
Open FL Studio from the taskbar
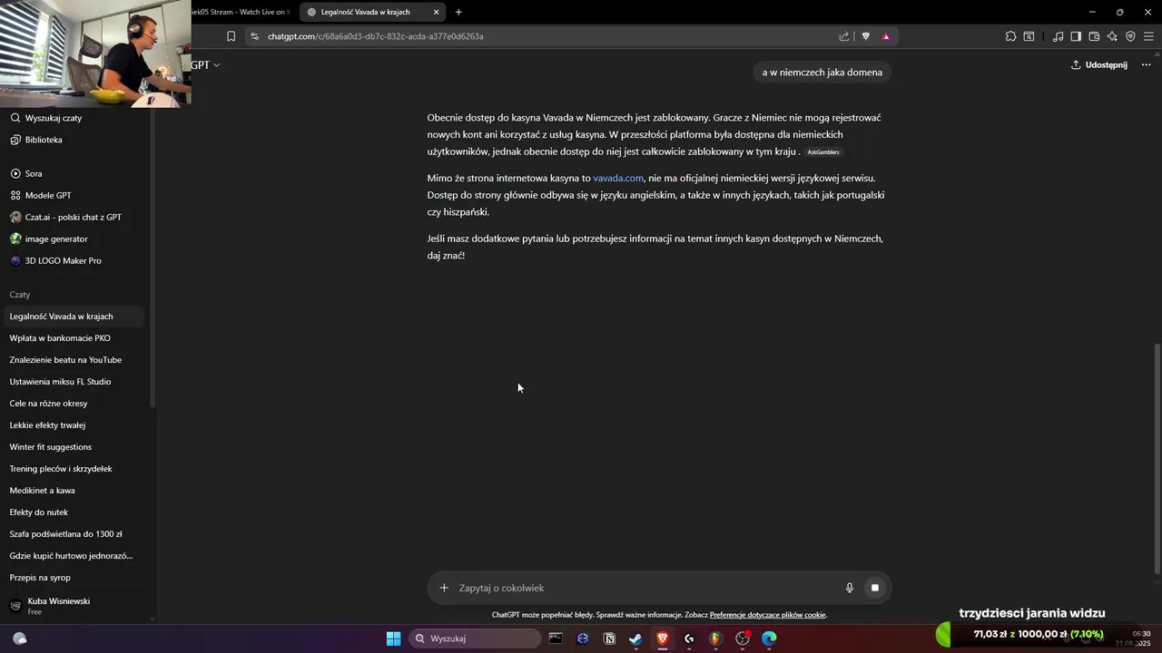(715, 638)
